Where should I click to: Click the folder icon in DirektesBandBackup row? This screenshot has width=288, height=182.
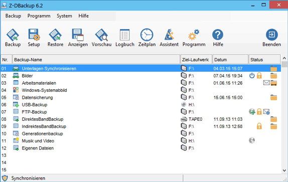click(273, 119)
